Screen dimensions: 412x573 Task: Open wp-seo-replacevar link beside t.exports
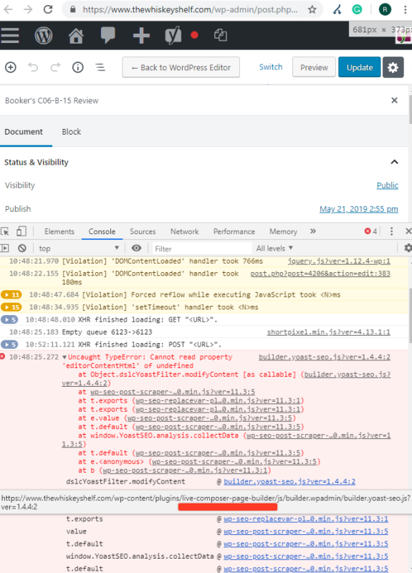306,519
